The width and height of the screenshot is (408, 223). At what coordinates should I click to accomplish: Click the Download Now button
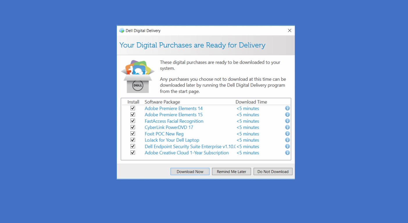pos(190,172)
